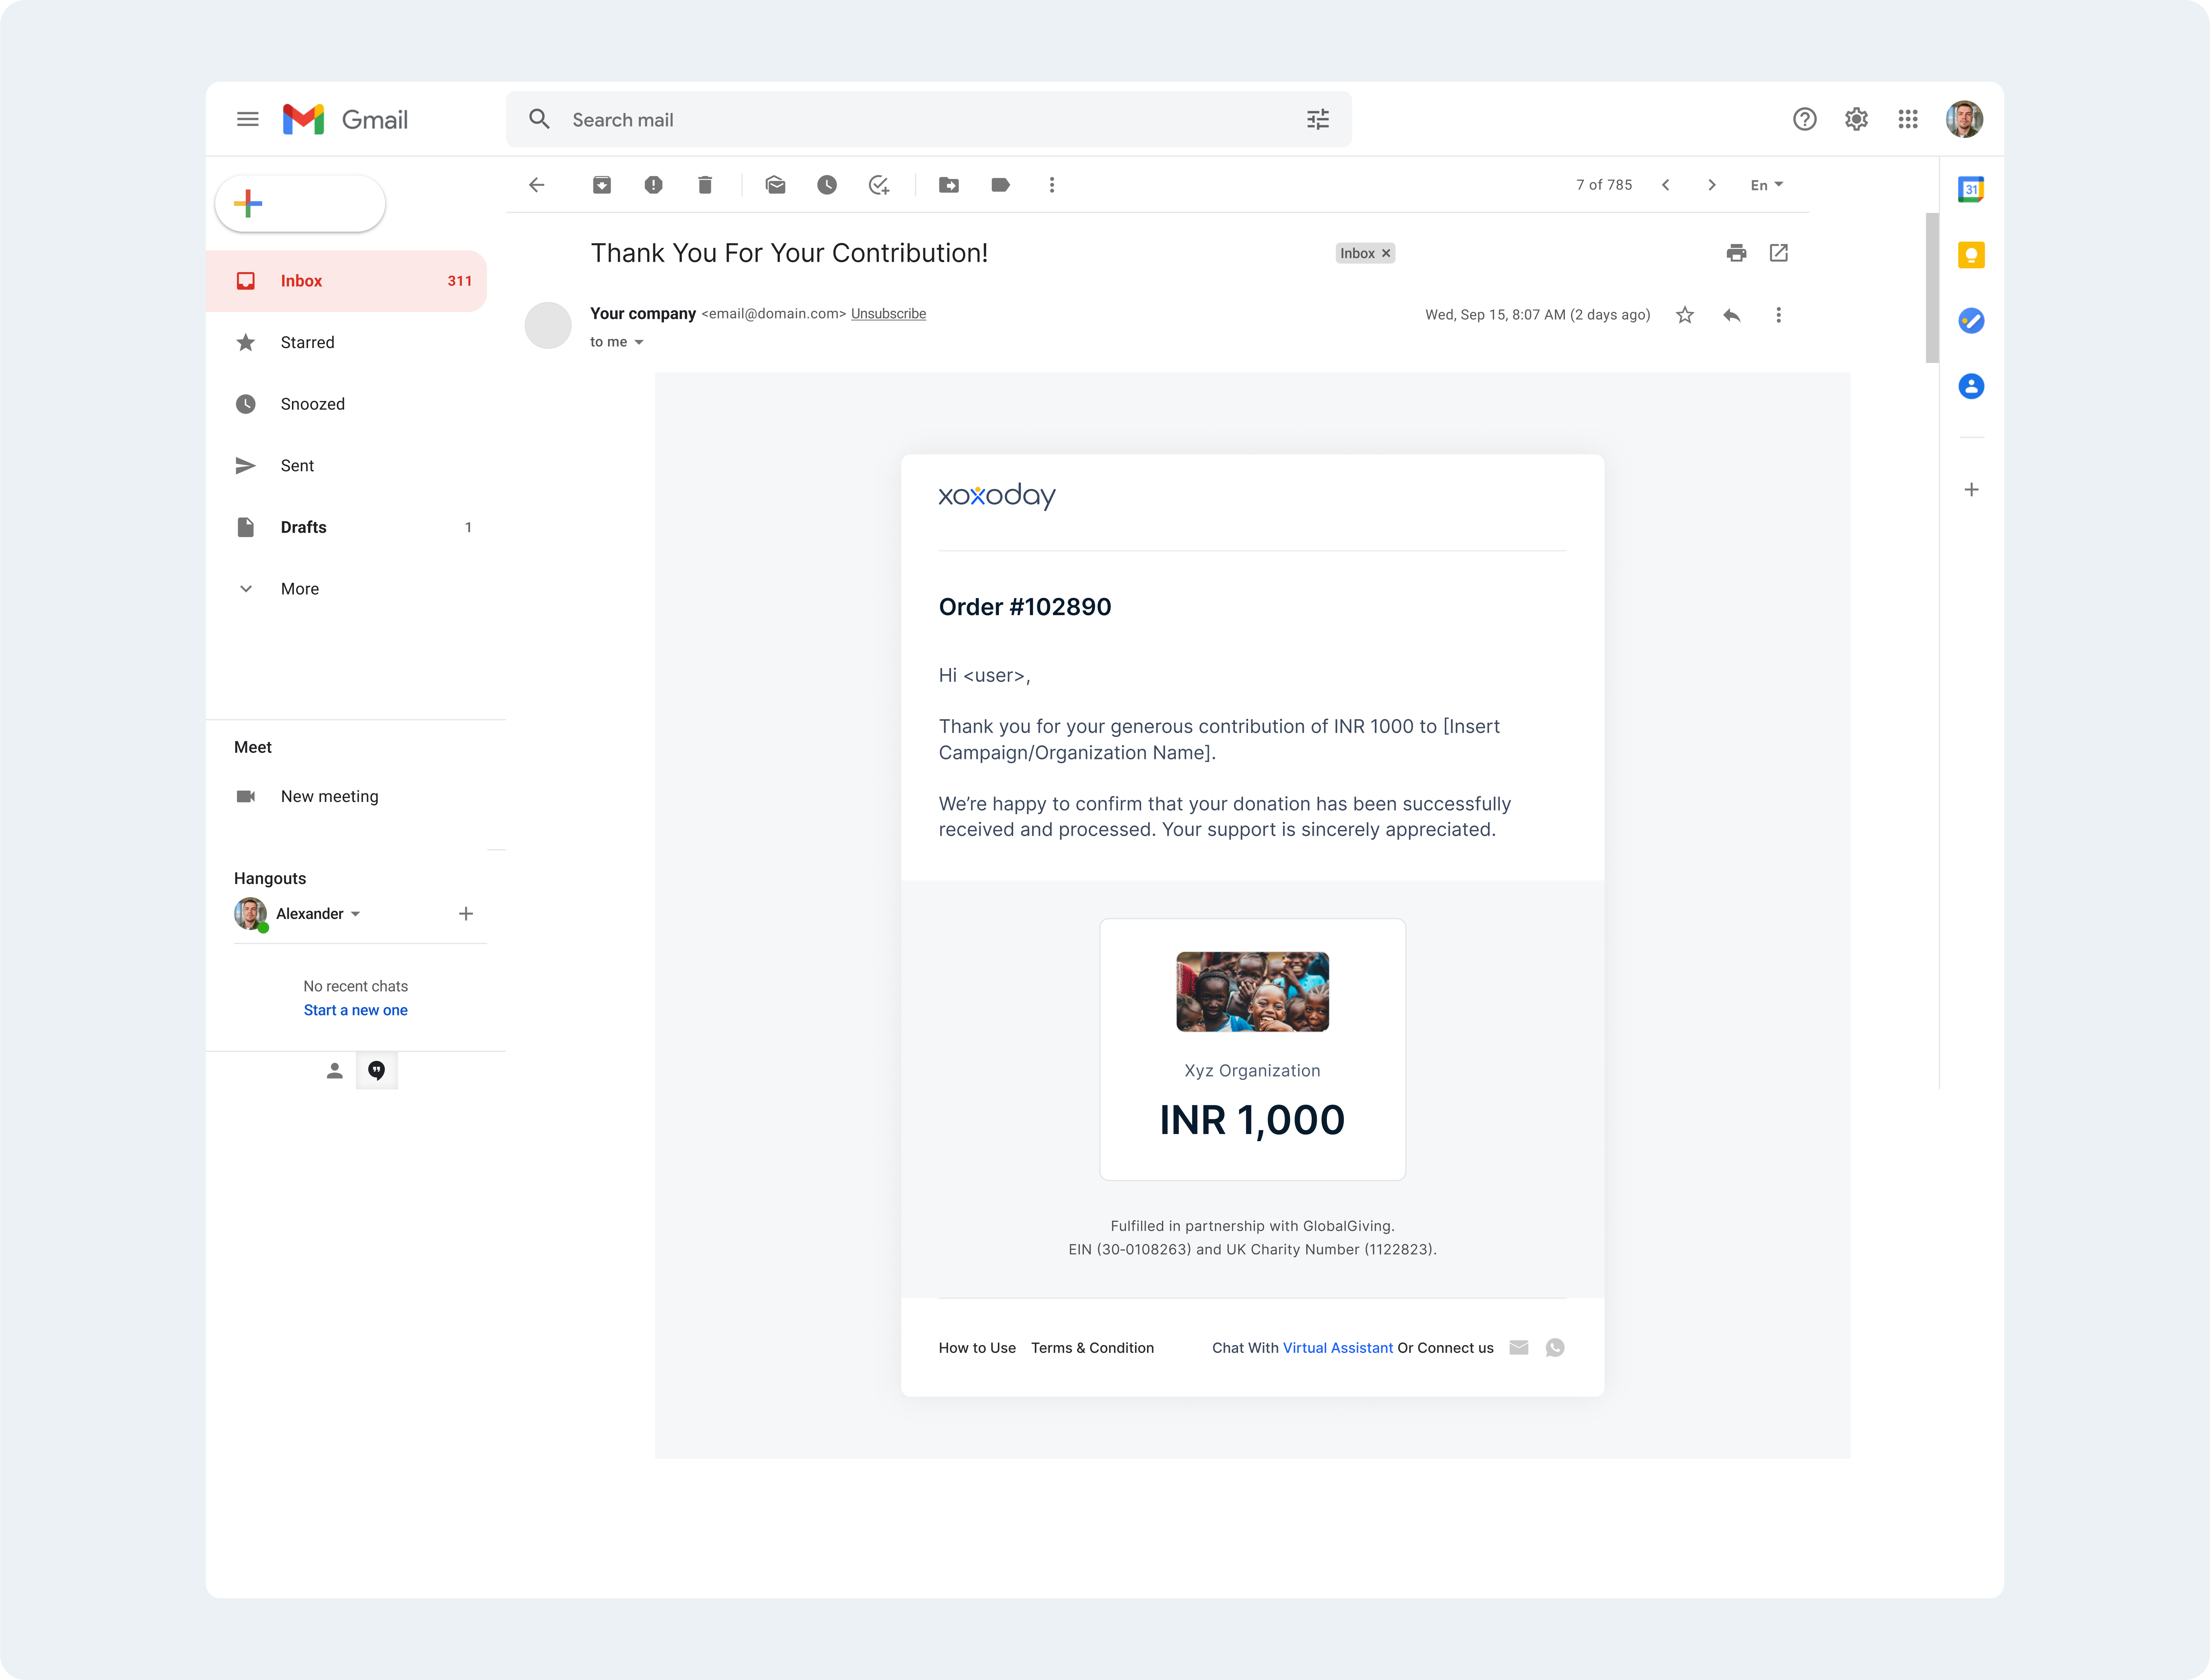The image size is (2210, 1680).
Task: Click the 'INR 1,000' amount
Action: coord(1252,1120)
